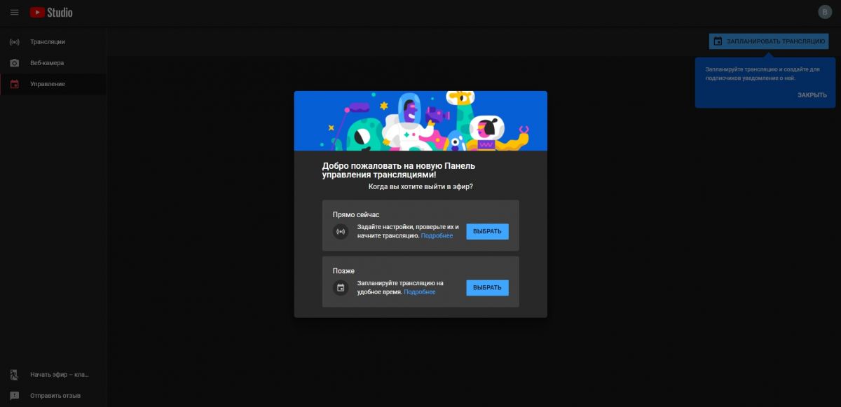Open Подробнее link in Прямо сейчас card
This screenshot has height=407, width=841.
point(437,236)
